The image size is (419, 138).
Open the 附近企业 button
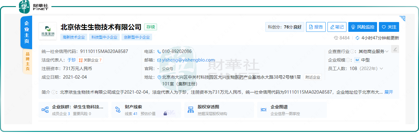point(313,77)
